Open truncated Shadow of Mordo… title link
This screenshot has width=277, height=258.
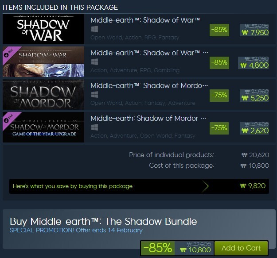pos(149,86)
